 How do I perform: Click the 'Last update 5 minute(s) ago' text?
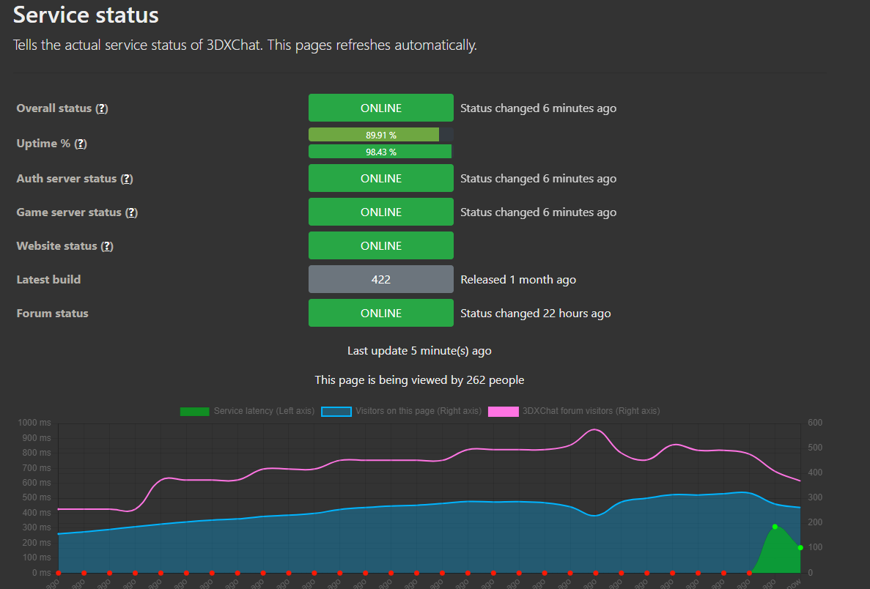(x=419, y=350)
